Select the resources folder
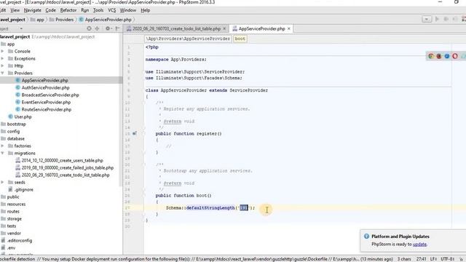The height and width of the screenshot is (262, 466). pyautogui.click(x=16, y=204)
